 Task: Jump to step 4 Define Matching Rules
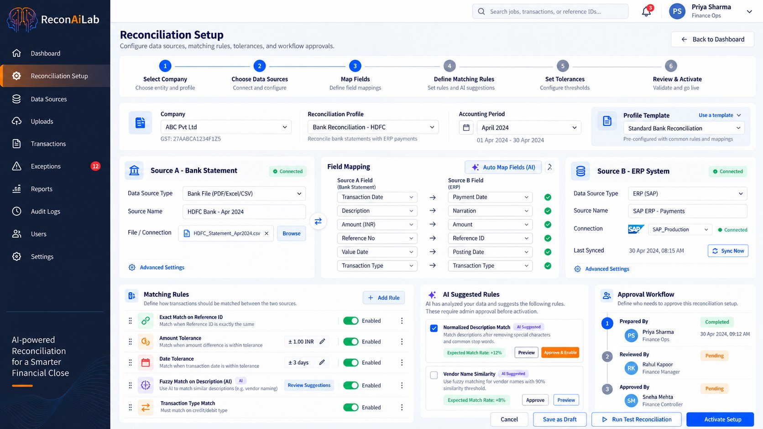449,66
